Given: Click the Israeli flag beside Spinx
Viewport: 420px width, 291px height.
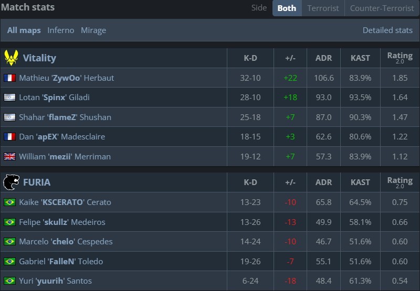Looking at the screenshot, I should pos(9,98).
